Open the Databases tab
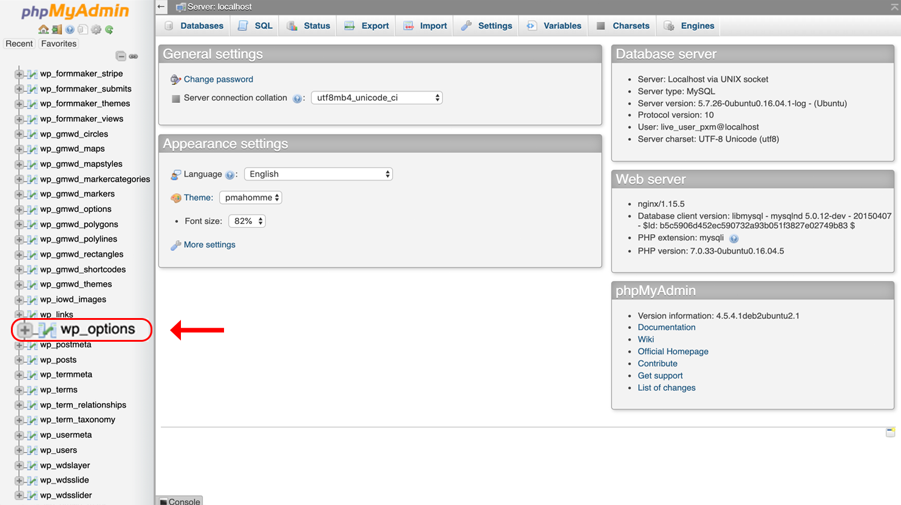This screenshot has width=901, height=505. (194, 25)
